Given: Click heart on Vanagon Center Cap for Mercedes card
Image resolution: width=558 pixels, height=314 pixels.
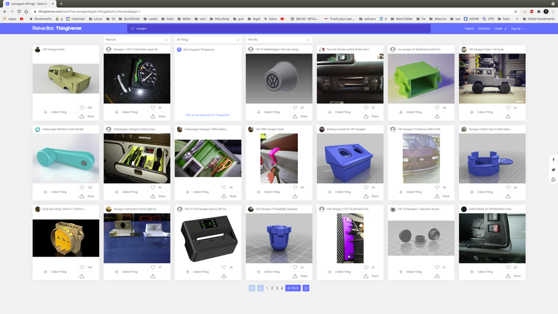Looking at the screenshot, I should (508, 187).
